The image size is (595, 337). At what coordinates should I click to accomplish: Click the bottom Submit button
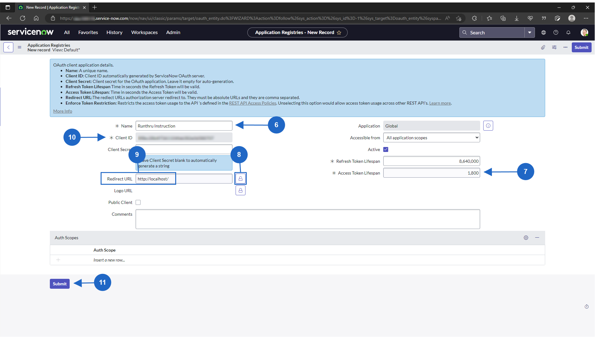pyautogui.click(x=60, y=284)
